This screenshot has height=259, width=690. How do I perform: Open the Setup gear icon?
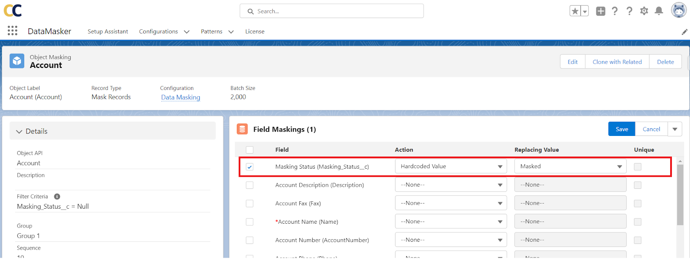(x=644, y=11)
